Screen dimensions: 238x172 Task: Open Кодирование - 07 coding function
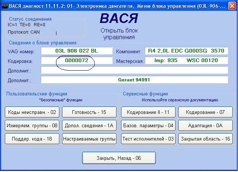coord(205,112)
